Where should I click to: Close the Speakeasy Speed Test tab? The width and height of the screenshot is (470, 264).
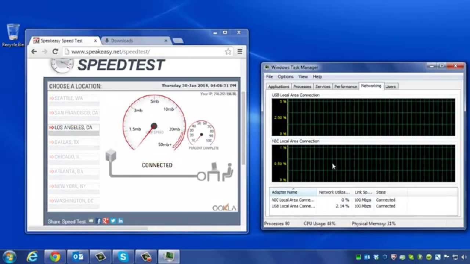pos(95,41)
